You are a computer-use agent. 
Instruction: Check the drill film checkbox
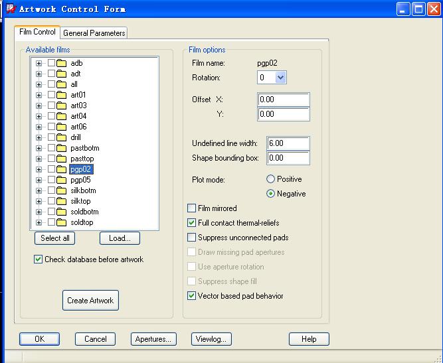tap(51, 137)
